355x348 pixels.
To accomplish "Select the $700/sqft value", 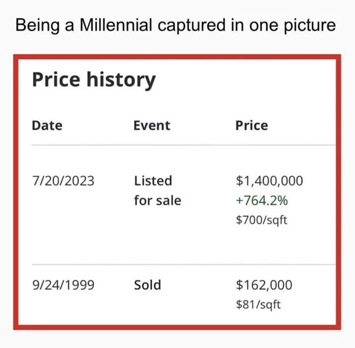I will click(x=261, y=220).
